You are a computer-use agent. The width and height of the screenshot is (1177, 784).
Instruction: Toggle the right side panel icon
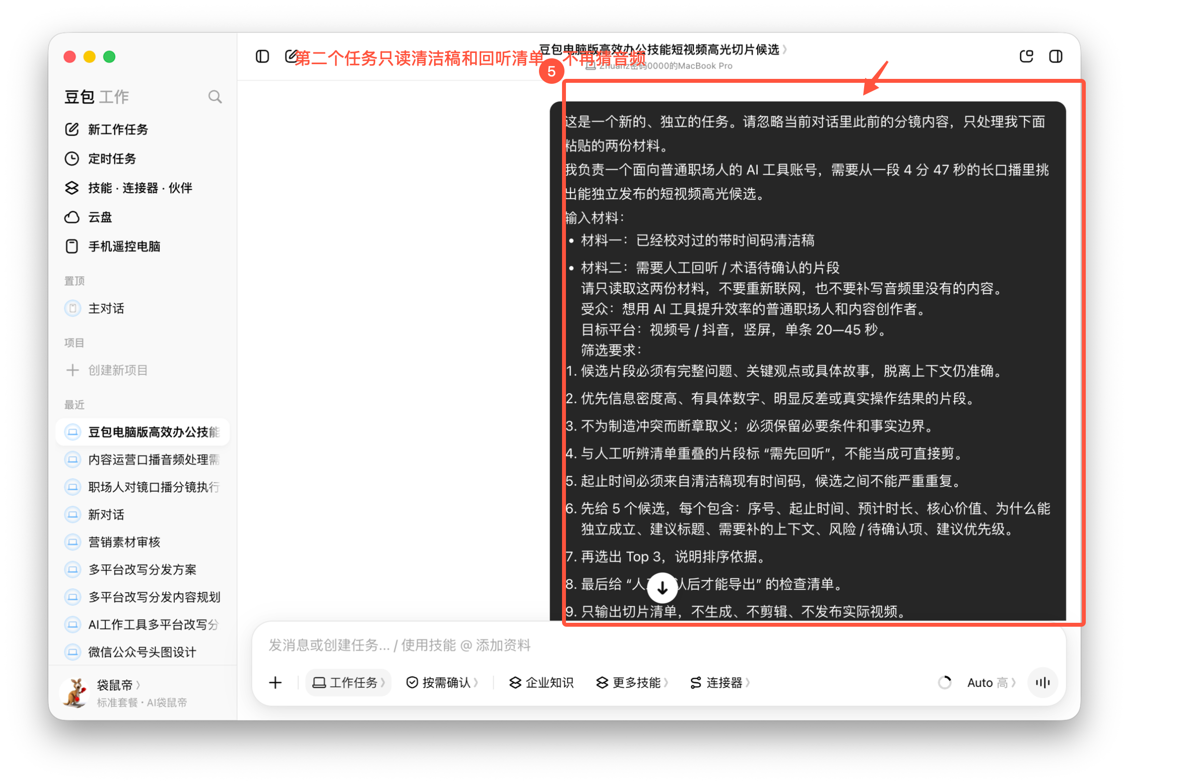click(x=1056, y=56)
